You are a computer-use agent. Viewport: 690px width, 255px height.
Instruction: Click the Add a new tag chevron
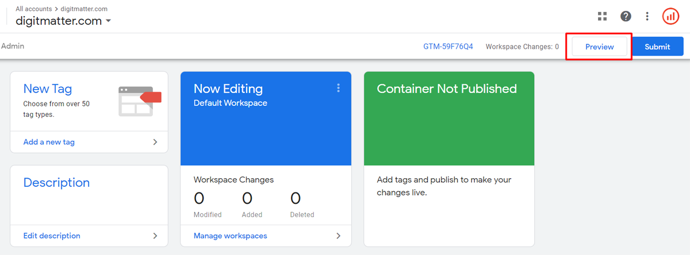tap(155, 142)
